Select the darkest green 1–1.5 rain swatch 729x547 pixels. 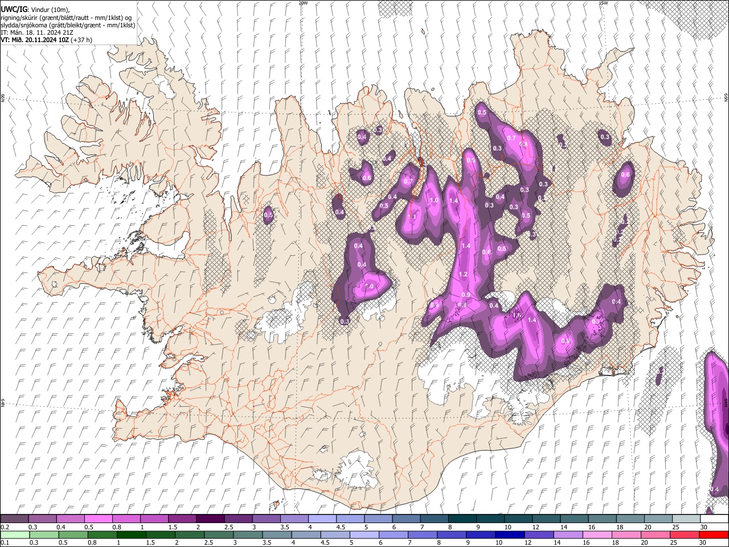pyautogui.click(x=131, y=534)
